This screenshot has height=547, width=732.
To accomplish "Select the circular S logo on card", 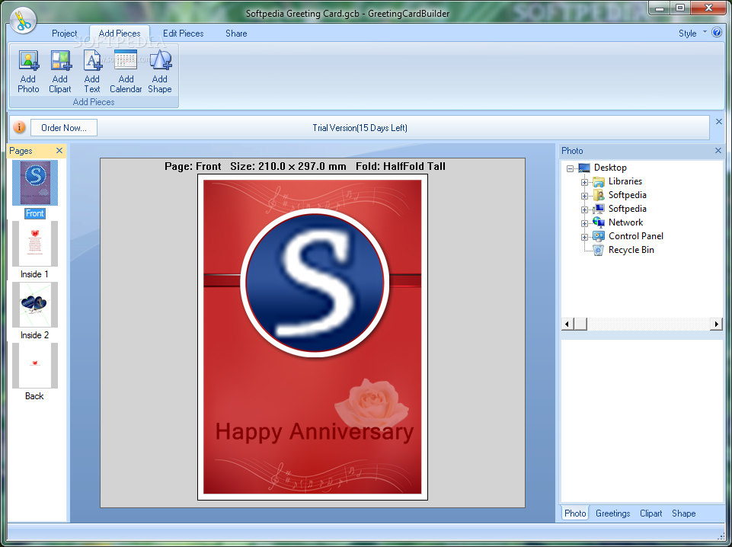I will point(315,283).
